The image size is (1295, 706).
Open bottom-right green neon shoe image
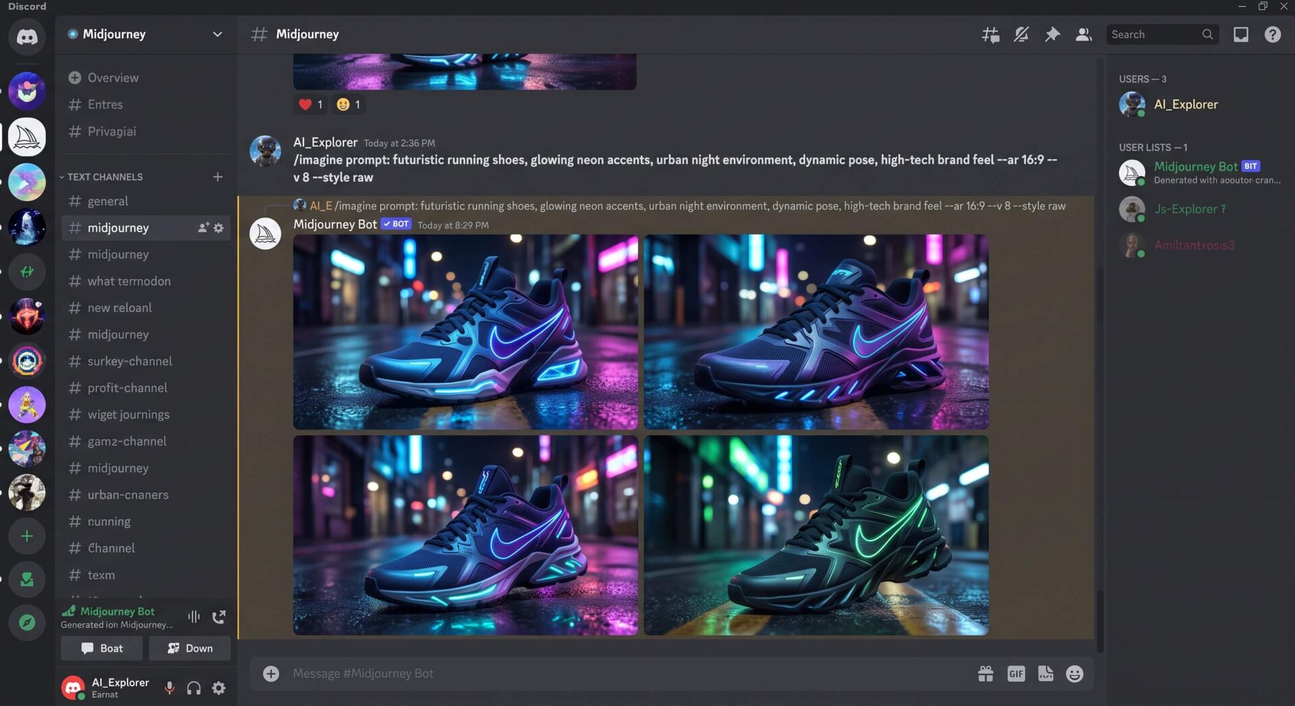point(816,535)
